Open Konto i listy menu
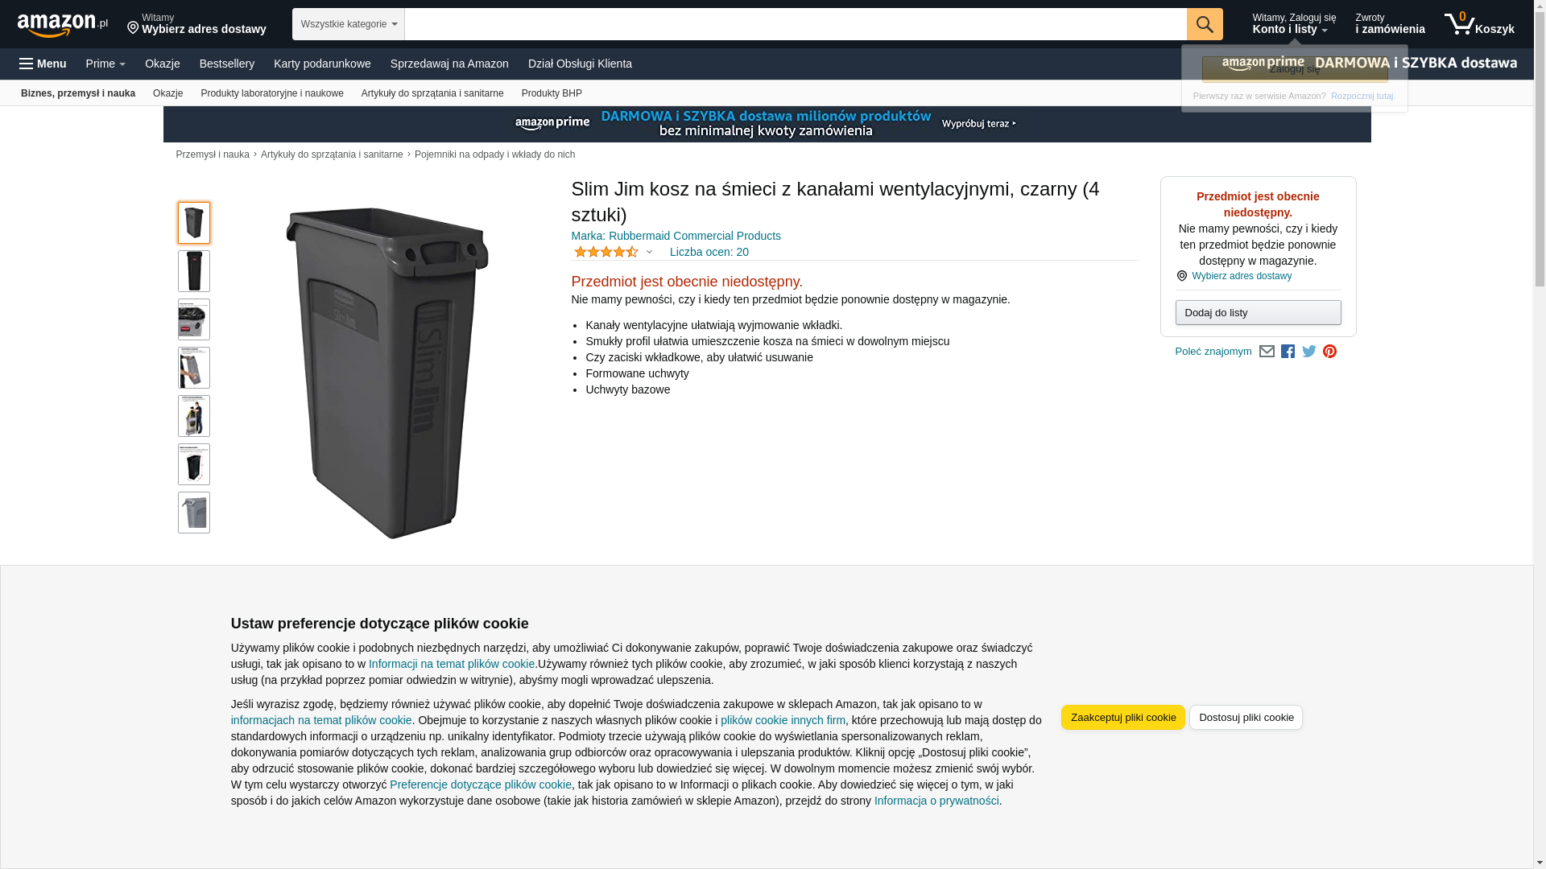Screen dimensions: 1546x869 click(x=1293, y=24)
